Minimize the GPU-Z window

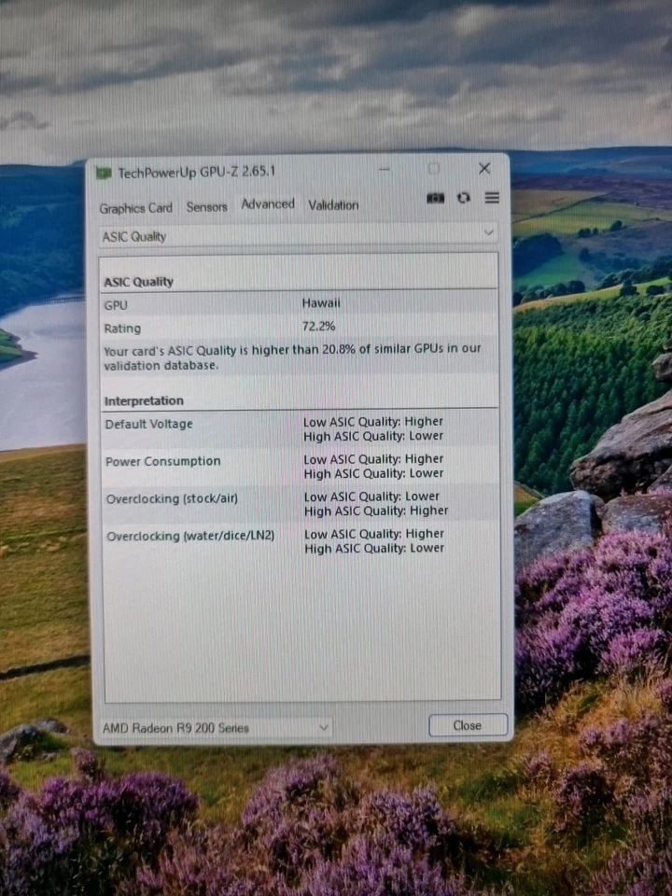(x=384, y=169)
